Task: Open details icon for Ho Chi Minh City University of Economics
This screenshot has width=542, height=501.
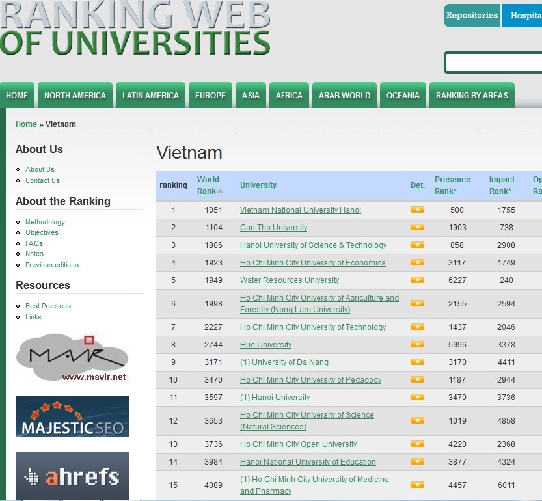Action: (417, 262)
